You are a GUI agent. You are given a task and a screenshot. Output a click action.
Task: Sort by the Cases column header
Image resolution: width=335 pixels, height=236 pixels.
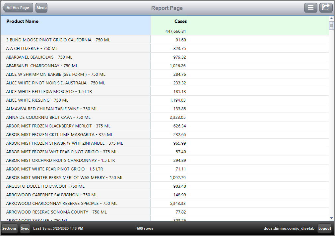(x=180, y=21)
